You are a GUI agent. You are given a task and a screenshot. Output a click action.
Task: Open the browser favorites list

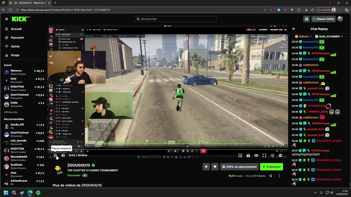[x=313, y=10]
